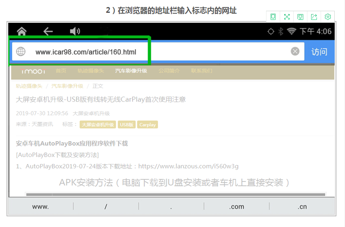Click the 汽车影像升级 breadcrumb link
The image size is (345, 227).
[67, 86]
